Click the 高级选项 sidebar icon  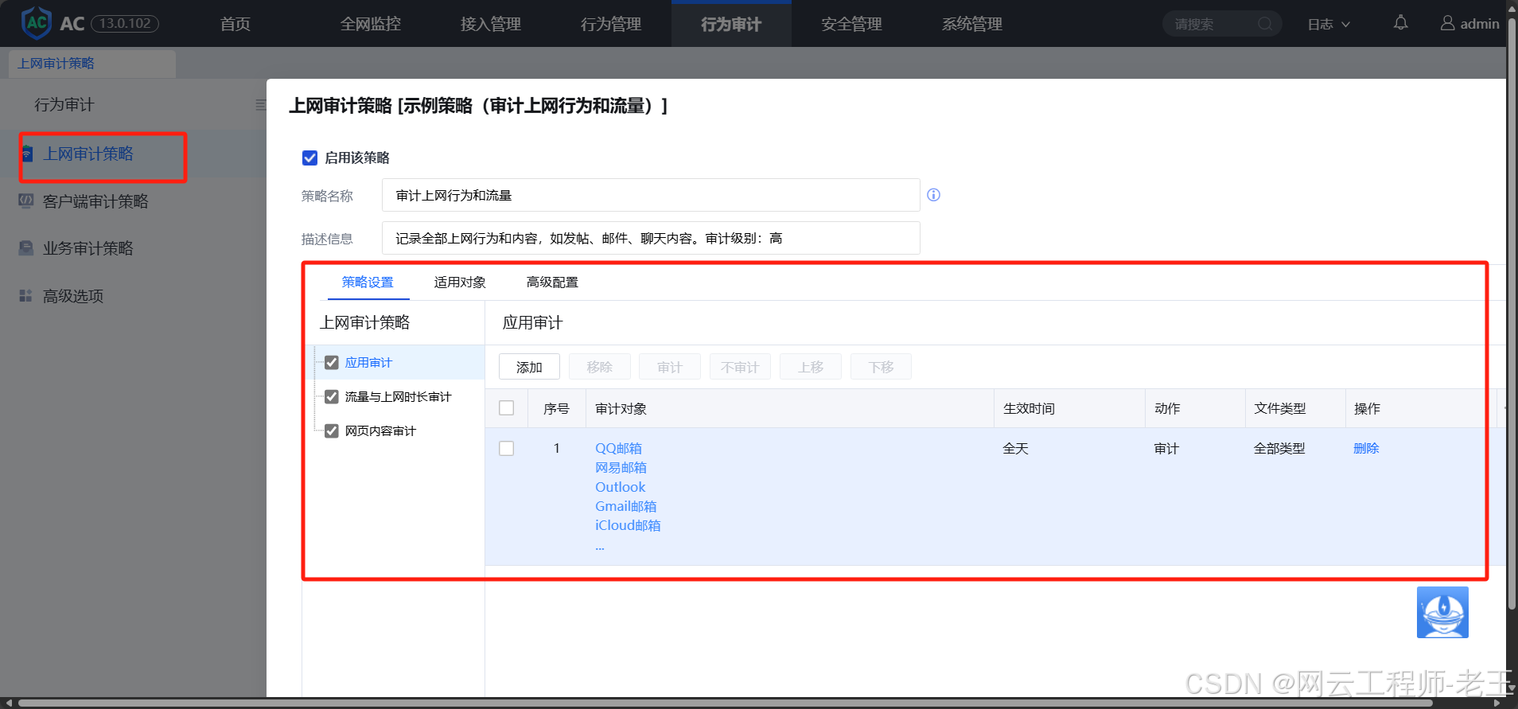pos(26,296)
